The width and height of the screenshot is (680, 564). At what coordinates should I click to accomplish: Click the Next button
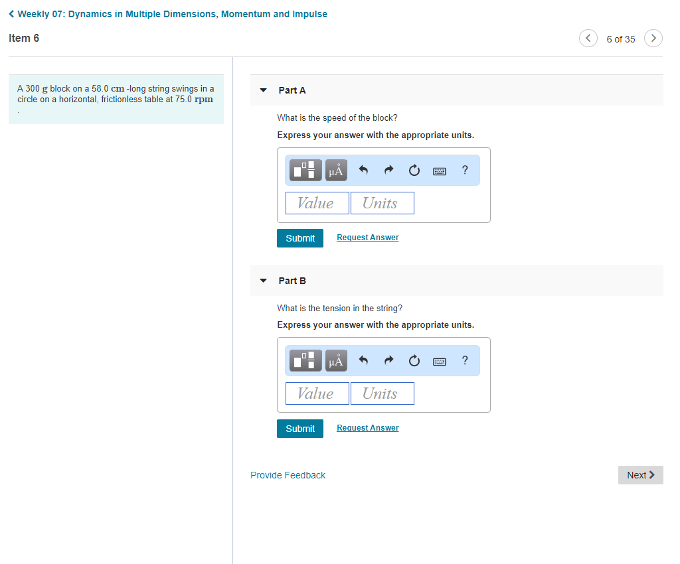click(x=639, y=475)
